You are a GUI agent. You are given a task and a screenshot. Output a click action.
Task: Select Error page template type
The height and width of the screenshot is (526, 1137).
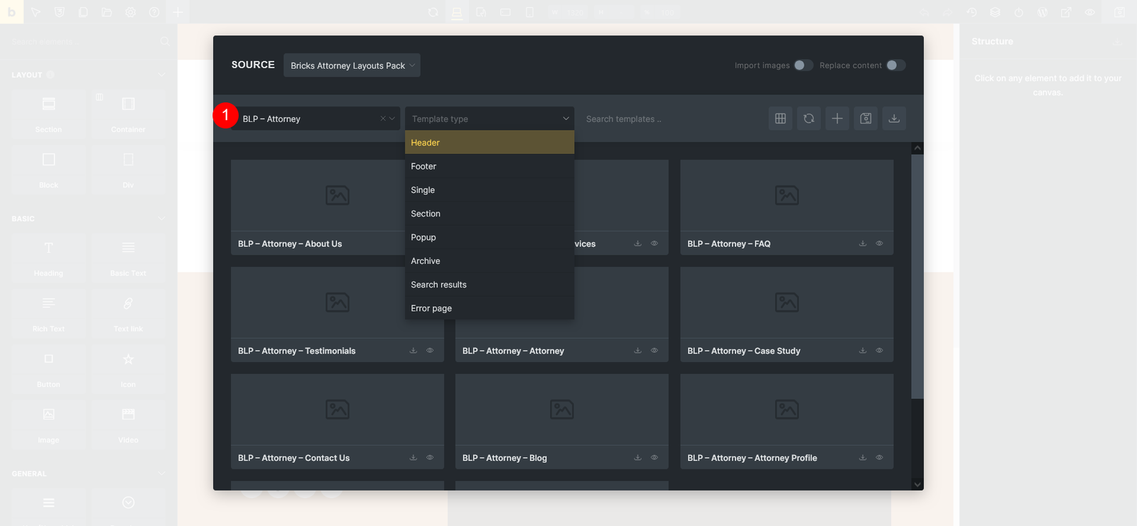coord(490,308)
